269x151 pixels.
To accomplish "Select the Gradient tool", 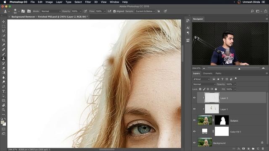I will tap(3, 73).
